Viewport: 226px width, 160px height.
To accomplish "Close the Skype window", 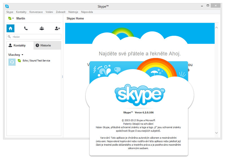I will [216, 6].
